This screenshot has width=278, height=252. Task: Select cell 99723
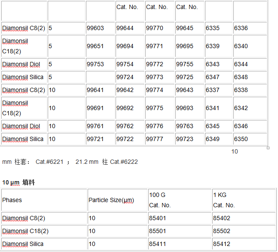click(190, 139)
